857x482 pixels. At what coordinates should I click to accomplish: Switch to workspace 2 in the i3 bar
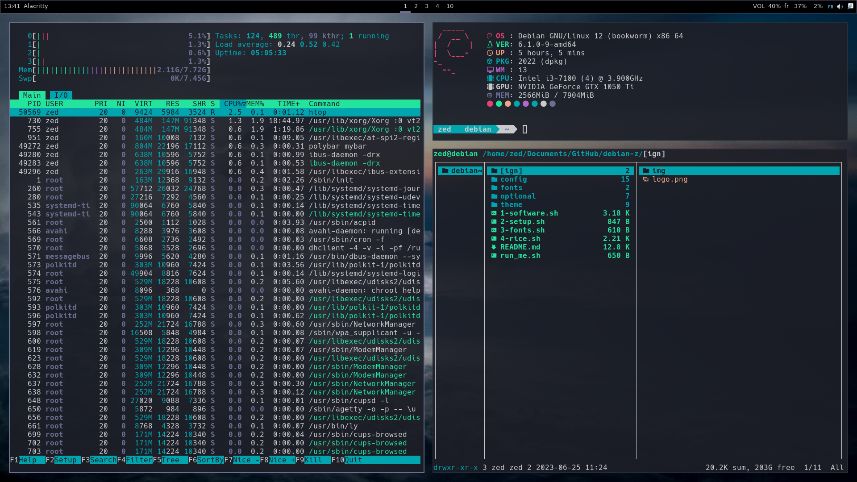pos(416,6)
